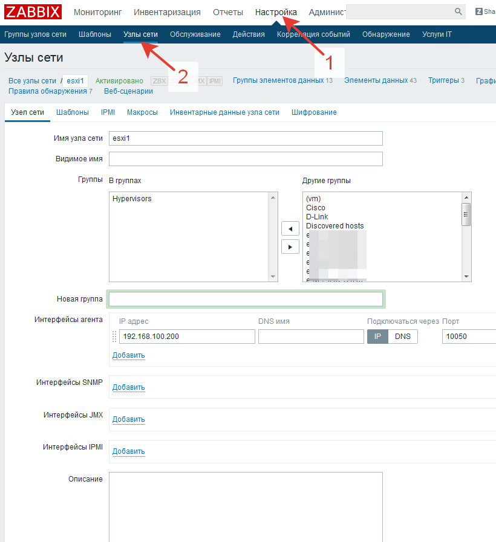Image resolution: width=496 pixels, height=542 pixels.
Task: Select IP connection mode
Action: click(377, 337)
